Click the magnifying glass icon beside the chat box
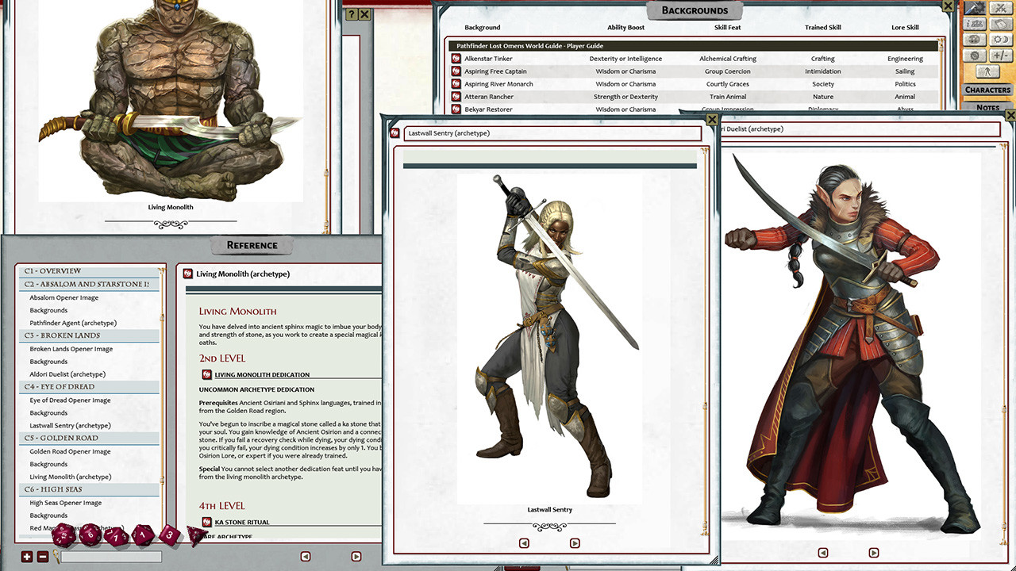The height and width of the screenshot is (571, 1016). click(56, 556)
